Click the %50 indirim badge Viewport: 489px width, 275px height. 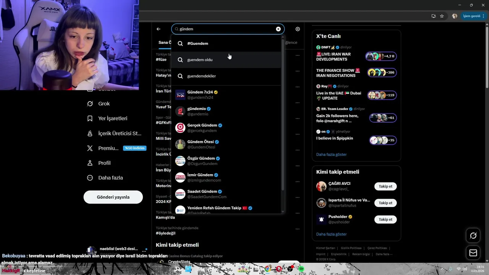[134, 148]
